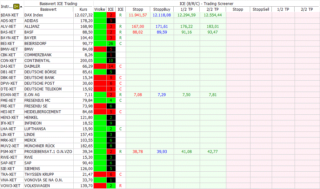This screenshot has height=189, width=320.
Task: Click the green Wolke cell for ADIDAS
Action: (100, 21)
